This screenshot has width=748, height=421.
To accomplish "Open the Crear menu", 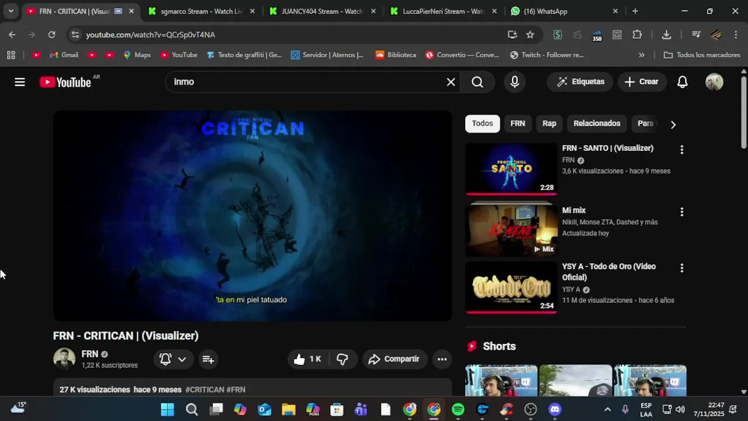I will 641,82.
